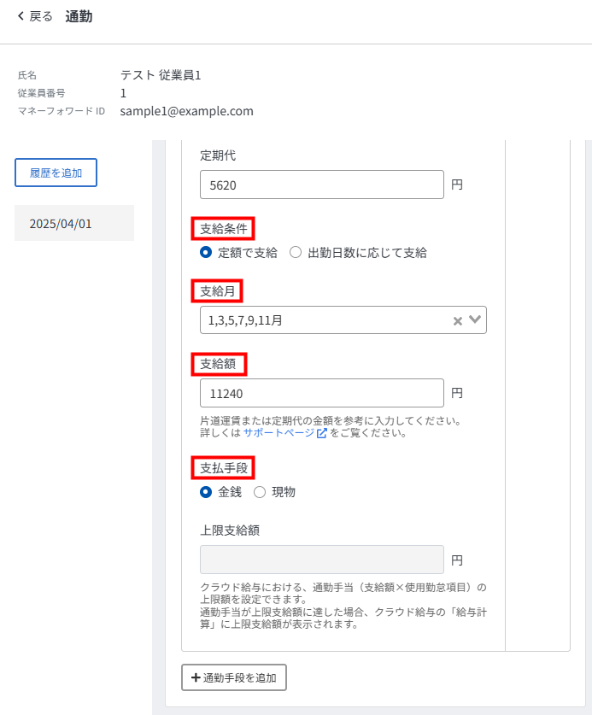
Task: Focus the 支給額 field showing 11240
Action: pyautogui.click(x=321, y=393)
